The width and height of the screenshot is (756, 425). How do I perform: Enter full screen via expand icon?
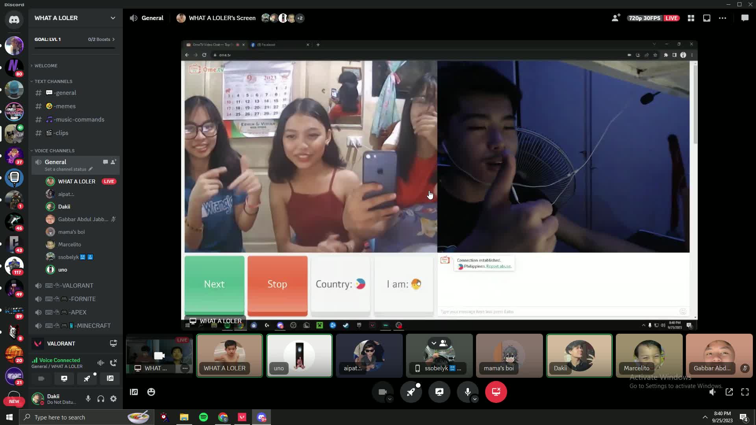tap(745, 392)
